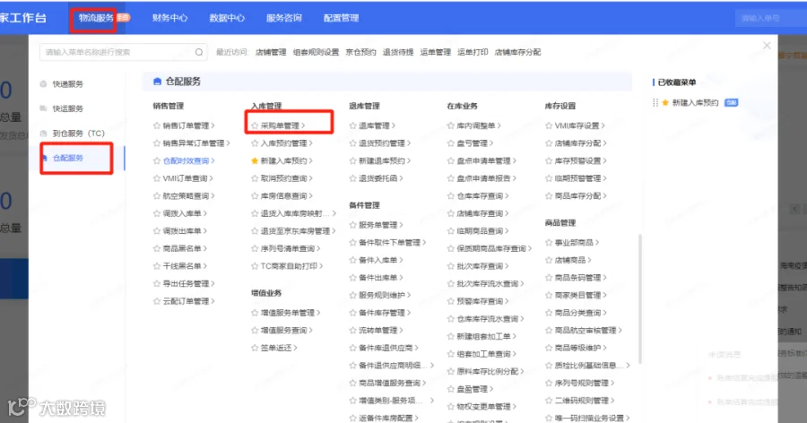Image resolution: width=807 pixels, height=423 pixels.
Task: Expand the 库内调整单 arrow
Action: pyautogui.click(x=499, y=125)
